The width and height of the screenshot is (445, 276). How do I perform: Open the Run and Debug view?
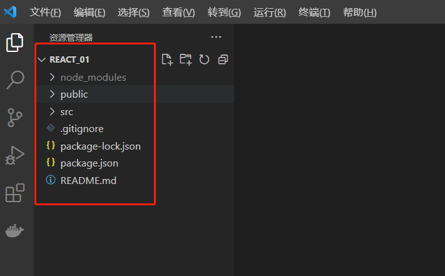pyautogui.click(x=15, y=155)
